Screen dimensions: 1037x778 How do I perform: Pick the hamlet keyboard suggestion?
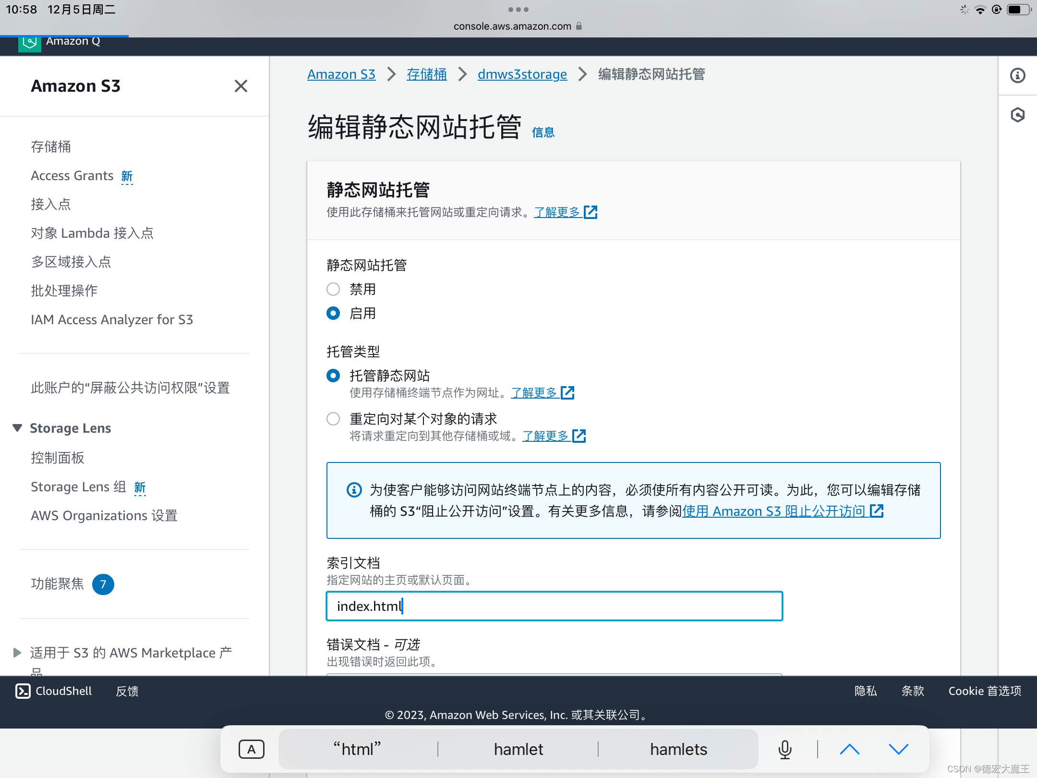coord(518,749)
